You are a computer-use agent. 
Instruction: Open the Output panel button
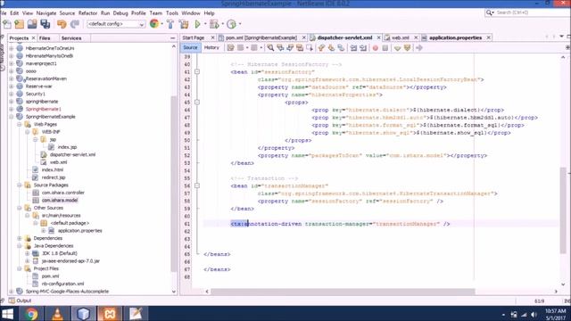20,300
